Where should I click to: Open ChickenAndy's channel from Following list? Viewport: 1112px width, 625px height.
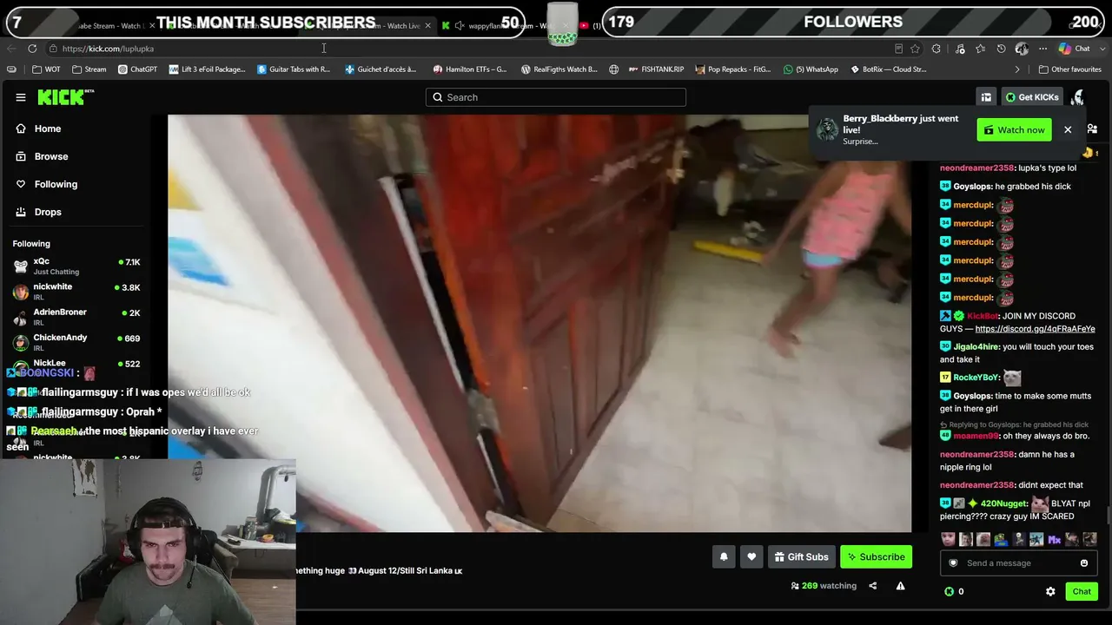(76, 342)
